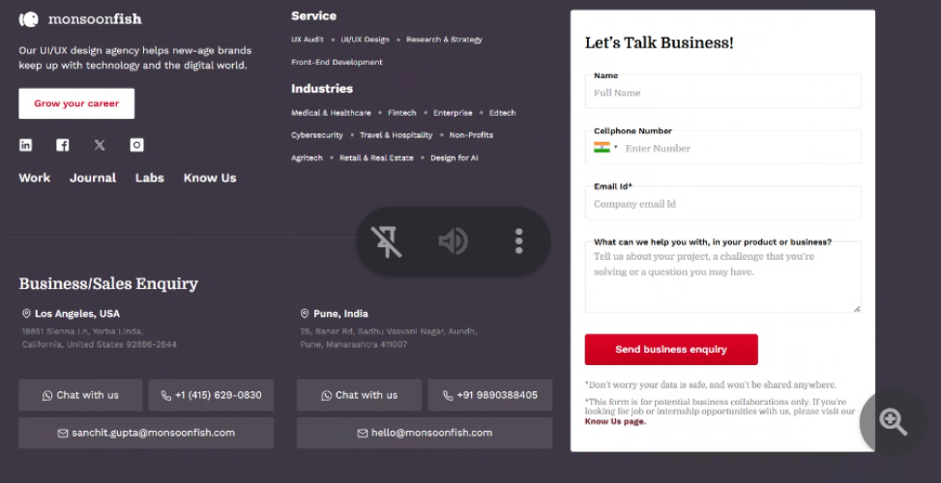The width and height of the screenshot is (941, 483).
Task: Click the Know Us page link in form note
Action: click(x=614, y=422)
